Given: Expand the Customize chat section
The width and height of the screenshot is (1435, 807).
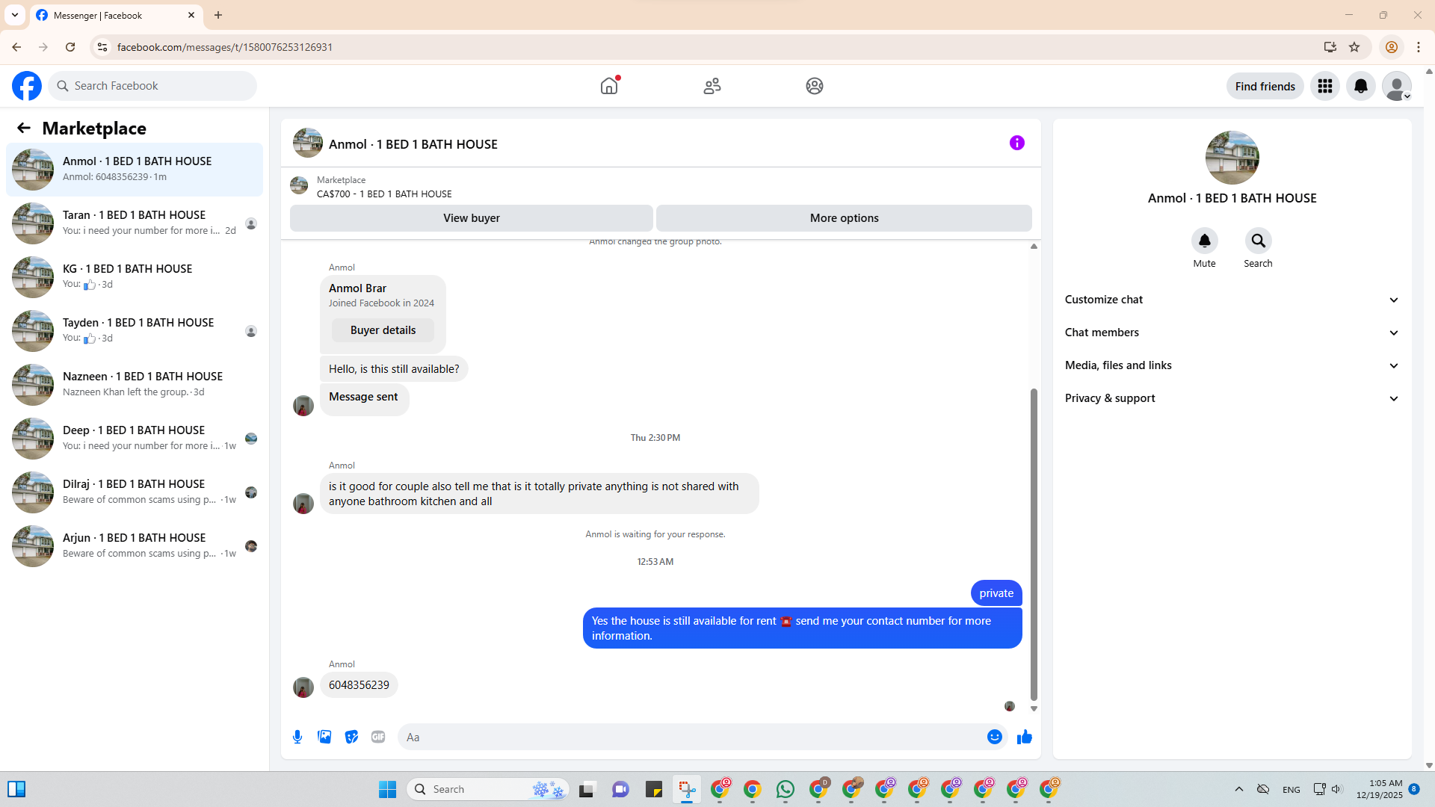Looking at the screenshot, I should pos(1232,300).
